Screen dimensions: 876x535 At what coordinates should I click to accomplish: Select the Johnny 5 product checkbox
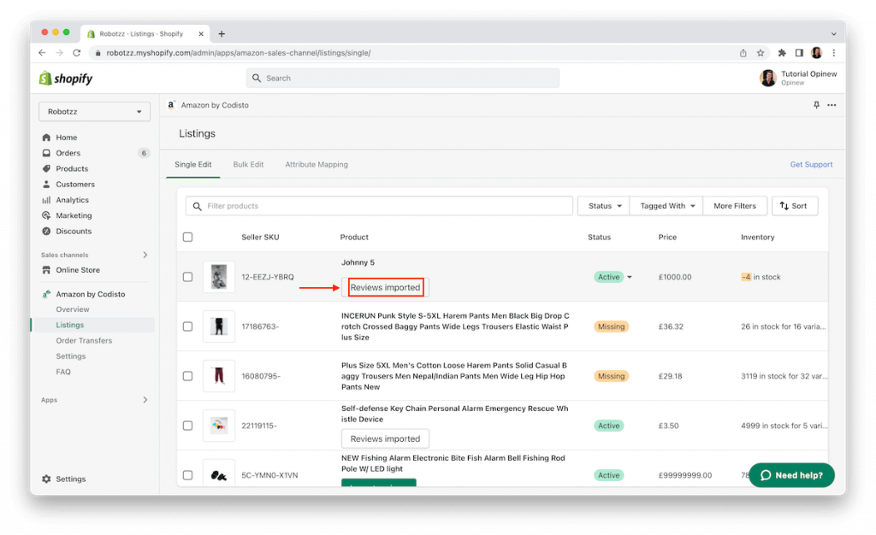187,277
